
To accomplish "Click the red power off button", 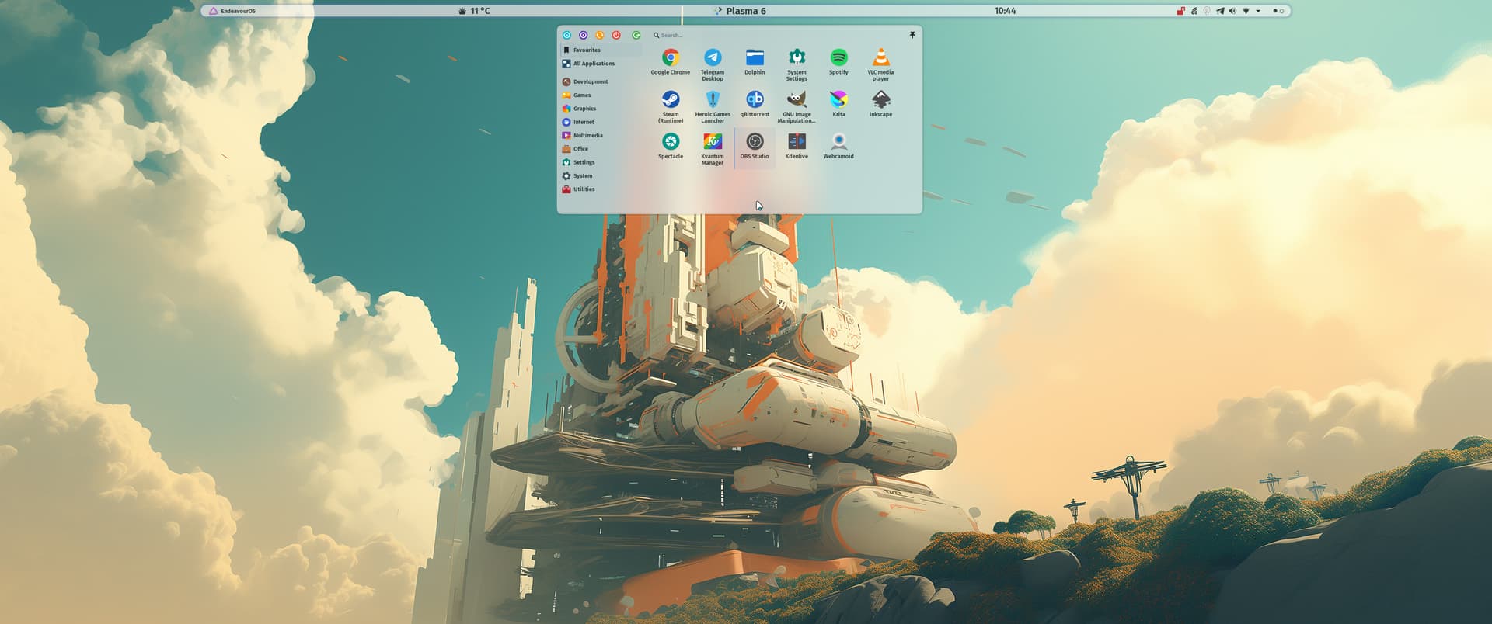I will coord(616,35).
